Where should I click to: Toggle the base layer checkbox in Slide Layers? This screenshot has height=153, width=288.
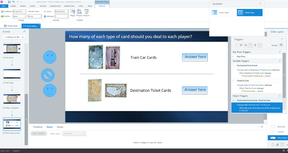point(287,145)
